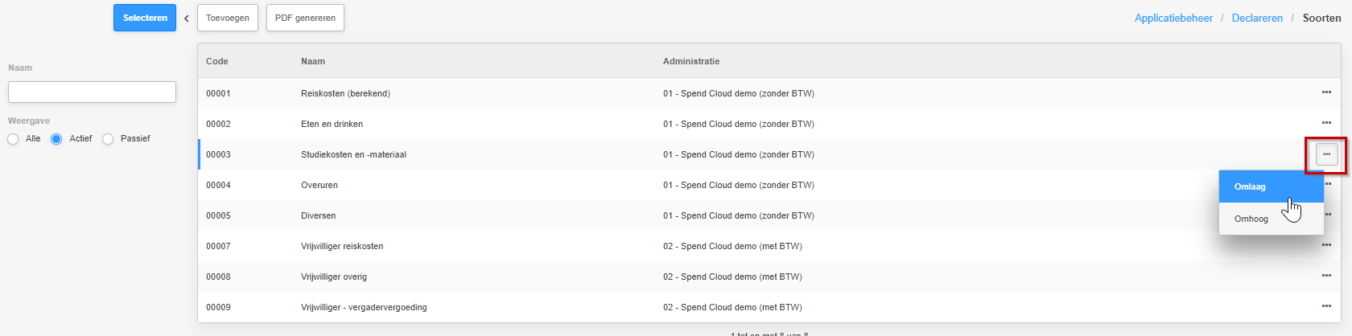Viewport: 1352px width, 336px height.
Task: Open the three-dot menu for Vrijwilliger overig
Action: point(1326,276)
